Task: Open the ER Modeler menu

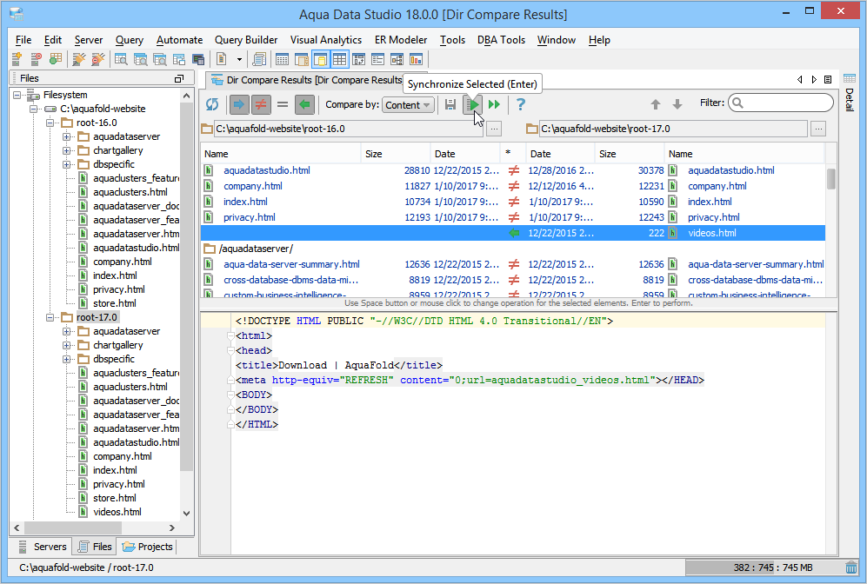Action: pyautogui.click(x=401, y=40)
